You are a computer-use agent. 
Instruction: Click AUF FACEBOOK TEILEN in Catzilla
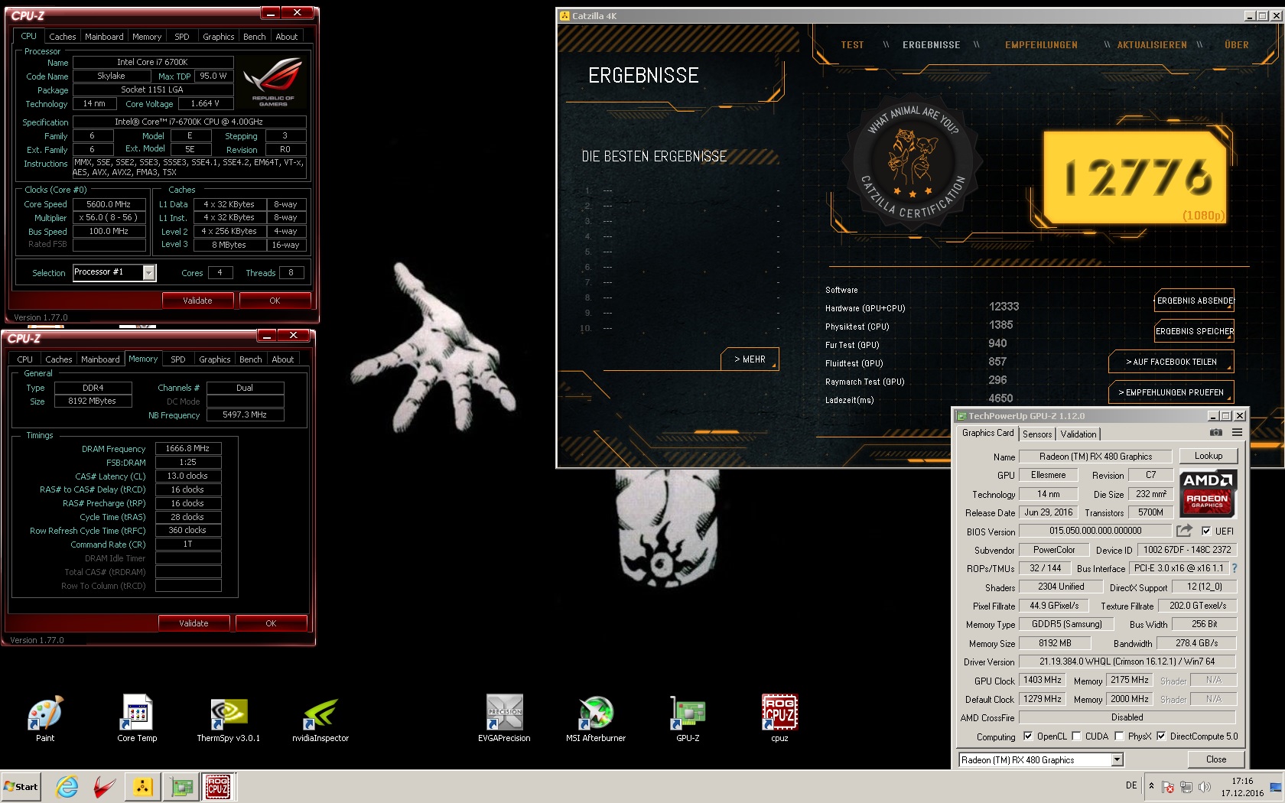click(1171, 362)
